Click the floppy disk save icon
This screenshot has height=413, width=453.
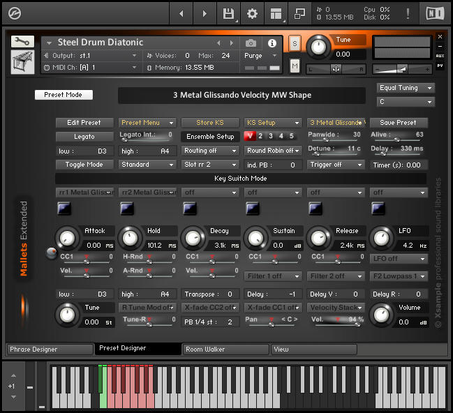click(x=228, y=13)
